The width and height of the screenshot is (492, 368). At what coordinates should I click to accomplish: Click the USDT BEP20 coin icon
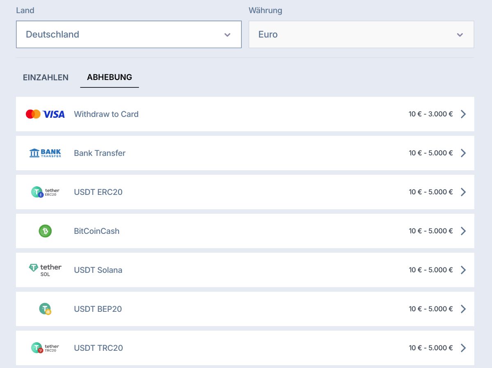click(x=45, y=309)
